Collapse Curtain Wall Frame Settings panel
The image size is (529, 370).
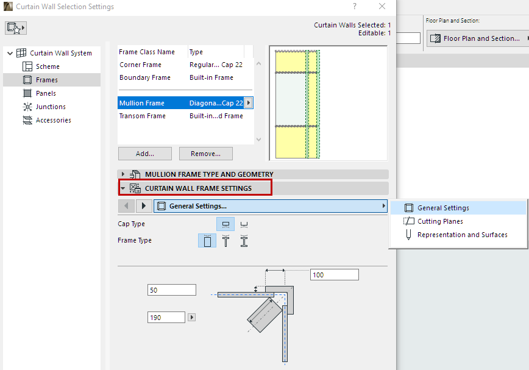click(123, 188)
